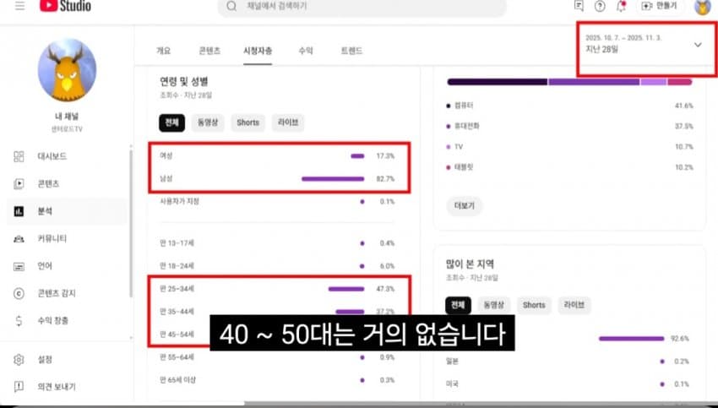718x408 pixels.
Task: Open the notifications bell
Action: 622,6
